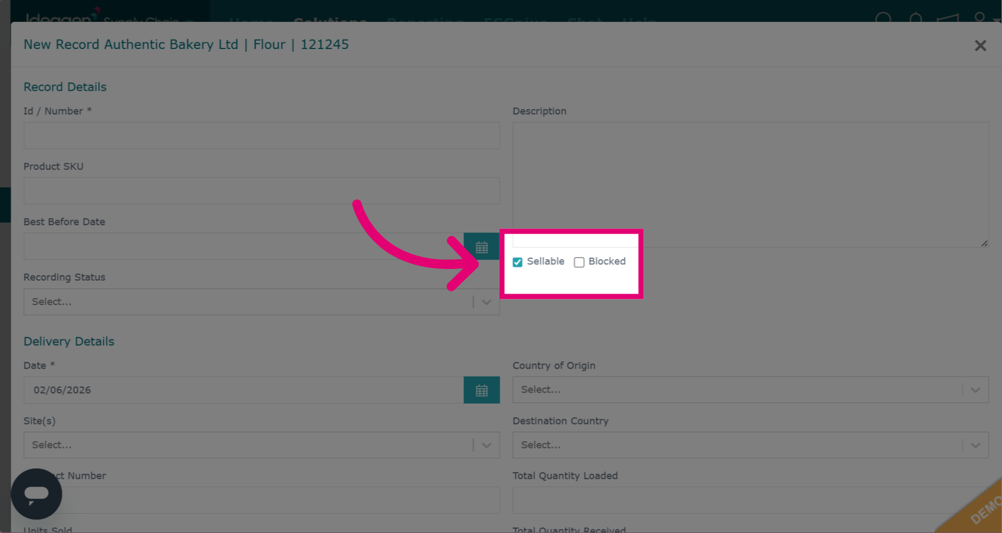The image size is (1002, 533).
Task: Focus the Id / Number input field
Action: [261, 136]
